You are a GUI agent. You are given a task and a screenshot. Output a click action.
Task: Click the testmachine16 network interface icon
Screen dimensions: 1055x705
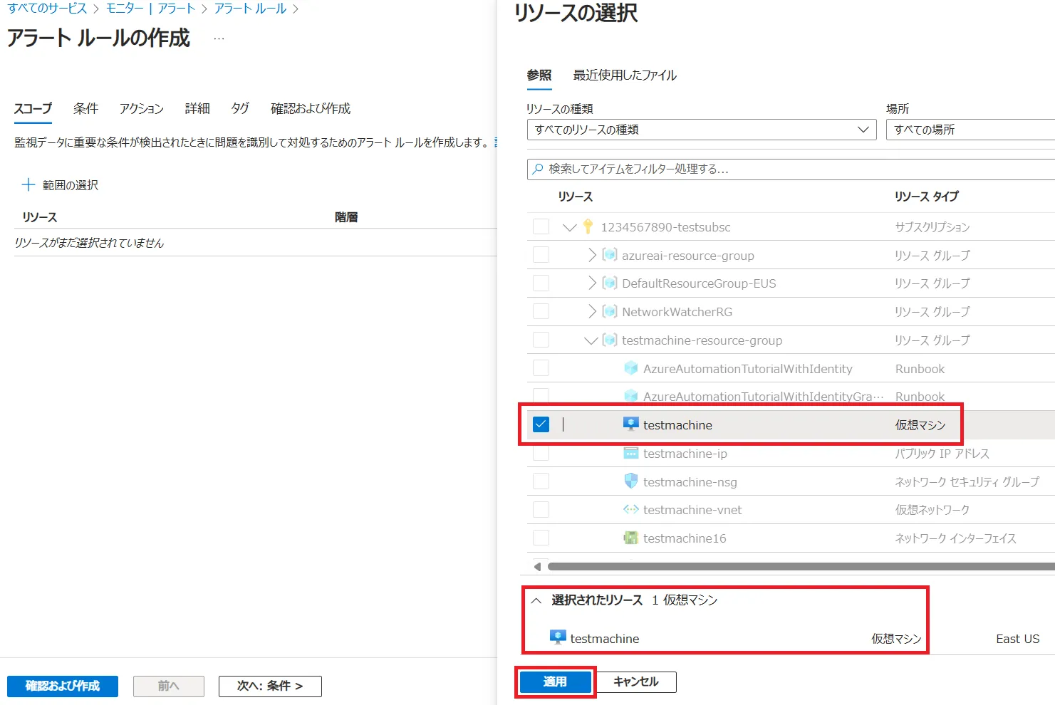[630, 538]
